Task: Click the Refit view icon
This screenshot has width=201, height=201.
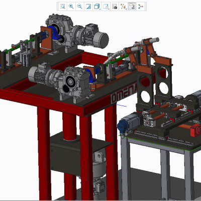Action: coord(63,7)
